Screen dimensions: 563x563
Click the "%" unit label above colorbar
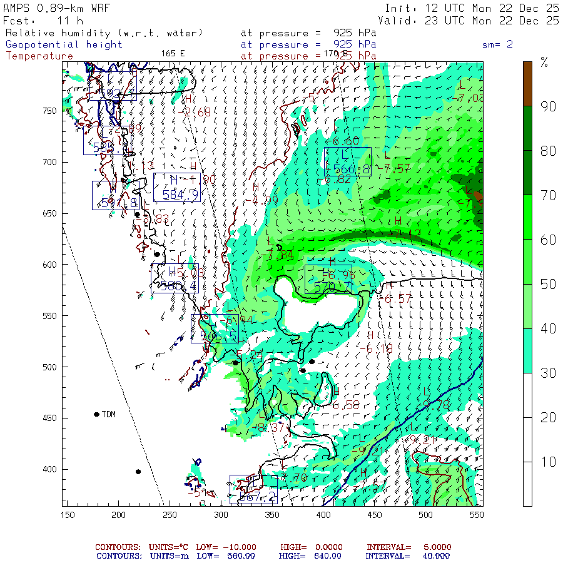[544, 63]
